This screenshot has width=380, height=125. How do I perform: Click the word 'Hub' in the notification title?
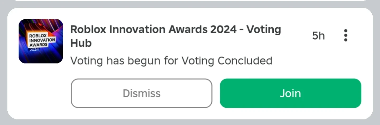coord(81,43)
